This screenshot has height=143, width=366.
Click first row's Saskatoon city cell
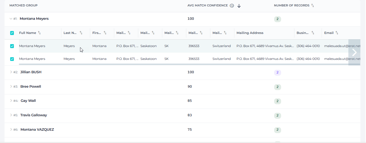pyautogui.click(x=148, y=46)
